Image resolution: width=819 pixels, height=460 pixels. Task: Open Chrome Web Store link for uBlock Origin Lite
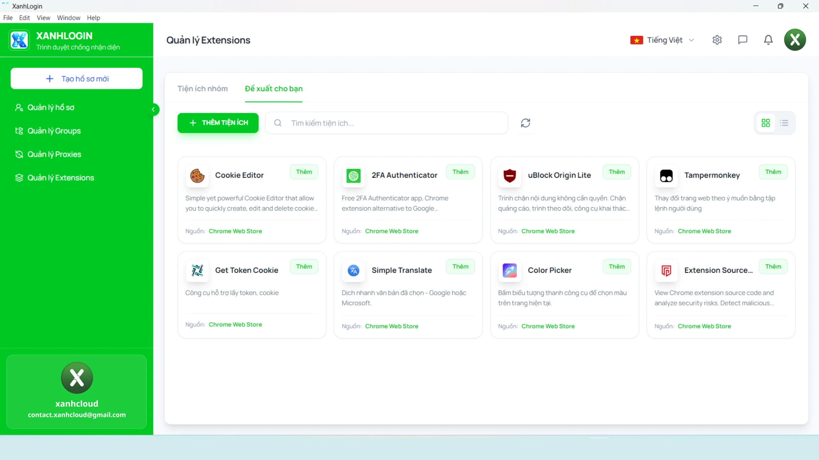tap(548, 231)
